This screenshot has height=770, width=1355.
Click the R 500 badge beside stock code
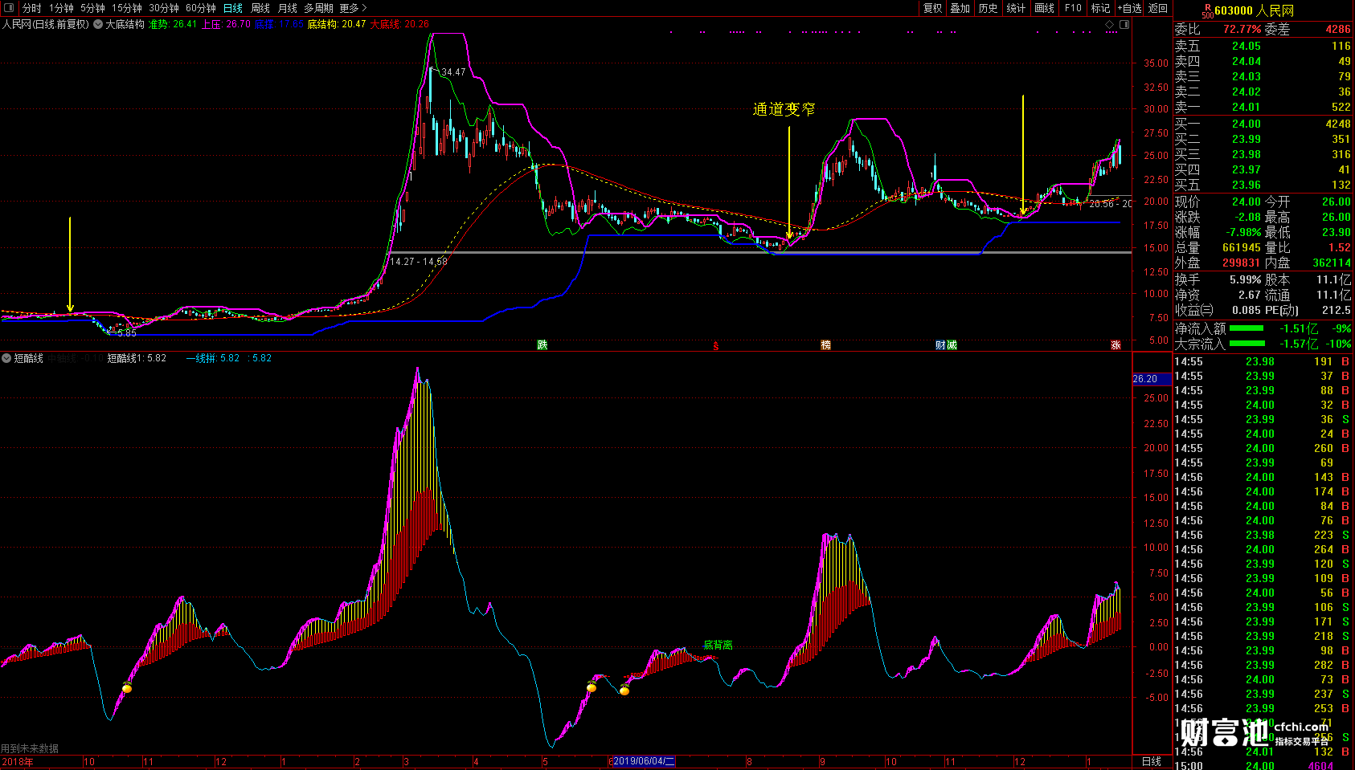tap(1207, 10)
